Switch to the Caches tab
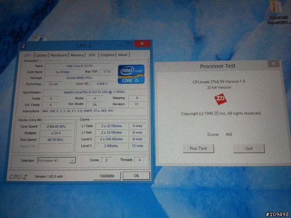Screen dimensions: 291x218 click(41, 55)
